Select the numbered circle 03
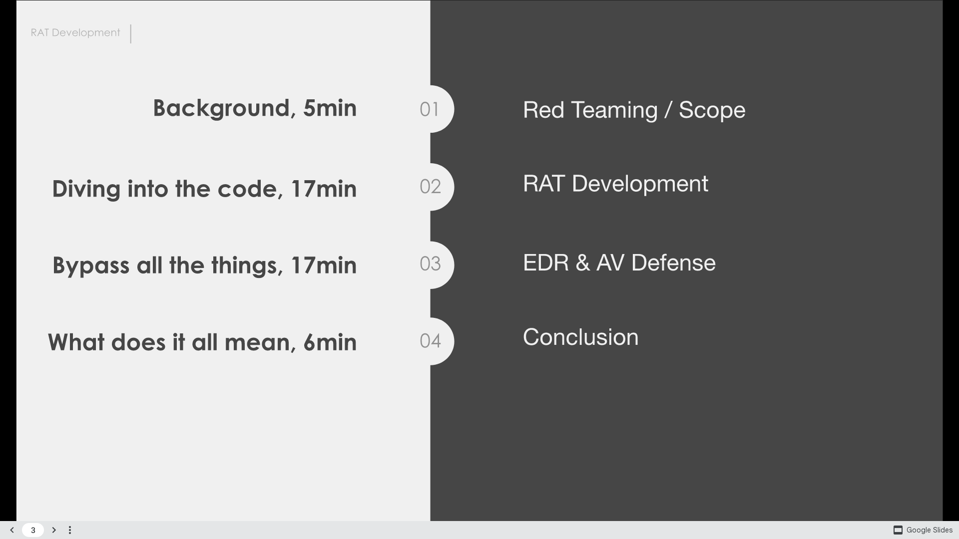Viewport: 959px width, 539px height. click(430, 265)
